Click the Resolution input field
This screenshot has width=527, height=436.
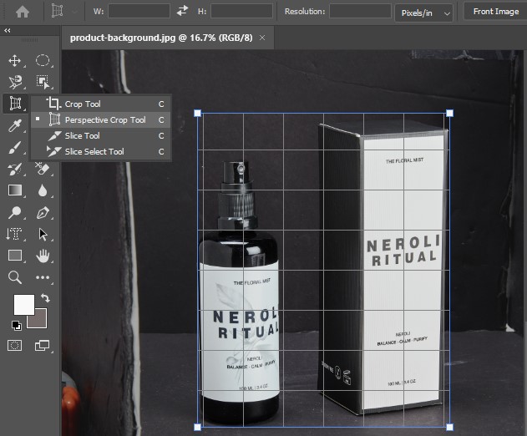pos(360,11)
